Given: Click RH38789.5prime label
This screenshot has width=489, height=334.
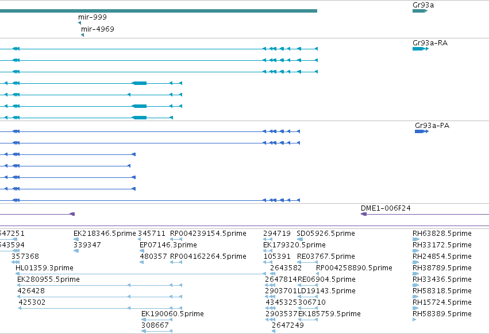Looking at the screenshot, I should click(442, 268).
